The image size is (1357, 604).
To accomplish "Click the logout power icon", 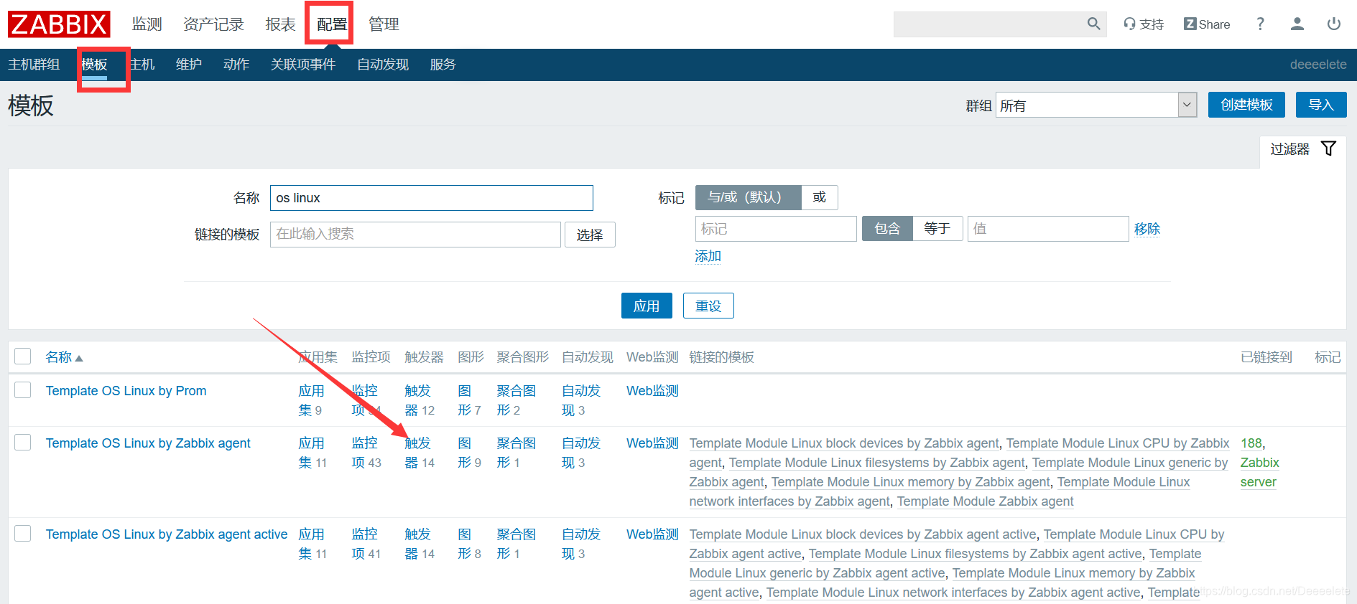I will pyautogui.click(x=1333, y=24).
